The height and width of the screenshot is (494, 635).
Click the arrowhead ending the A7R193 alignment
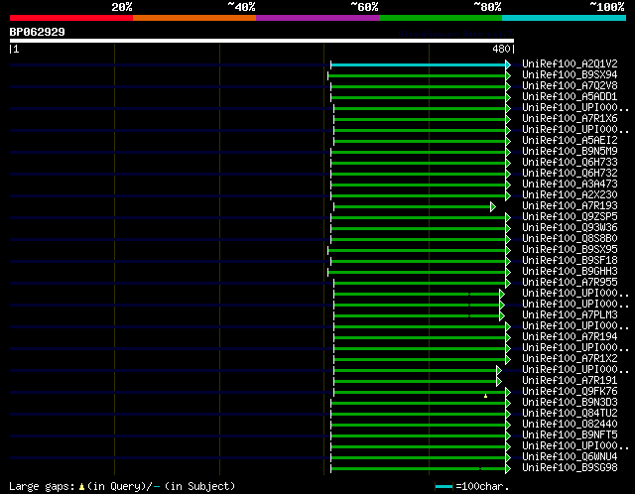point(493,207)
